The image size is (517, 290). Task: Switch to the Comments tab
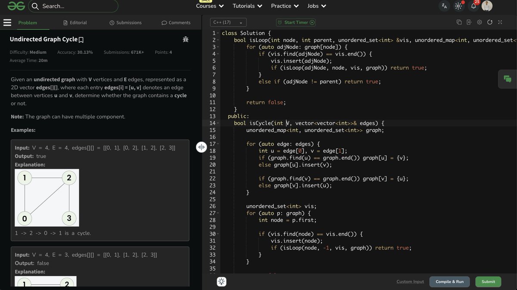click(x=176, y=22)
